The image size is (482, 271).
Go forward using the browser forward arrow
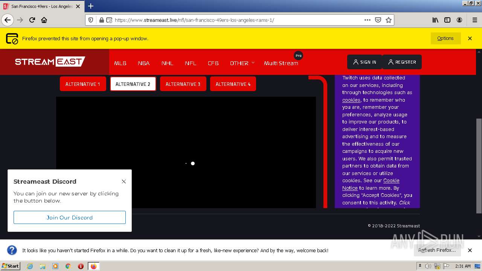20,20
